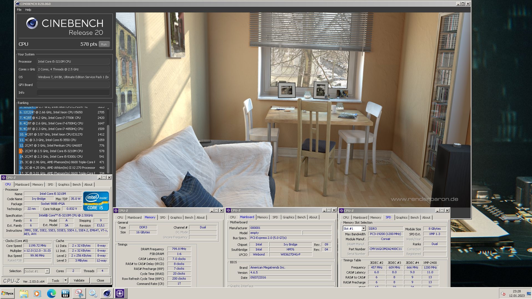Open Graphics tab in first CPU-Z window
This screenshot has height=299, width=532.
pos(64,185)
